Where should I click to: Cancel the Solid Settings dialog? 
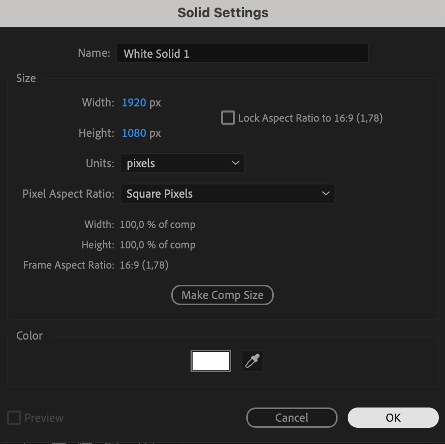tap(291, 418)
